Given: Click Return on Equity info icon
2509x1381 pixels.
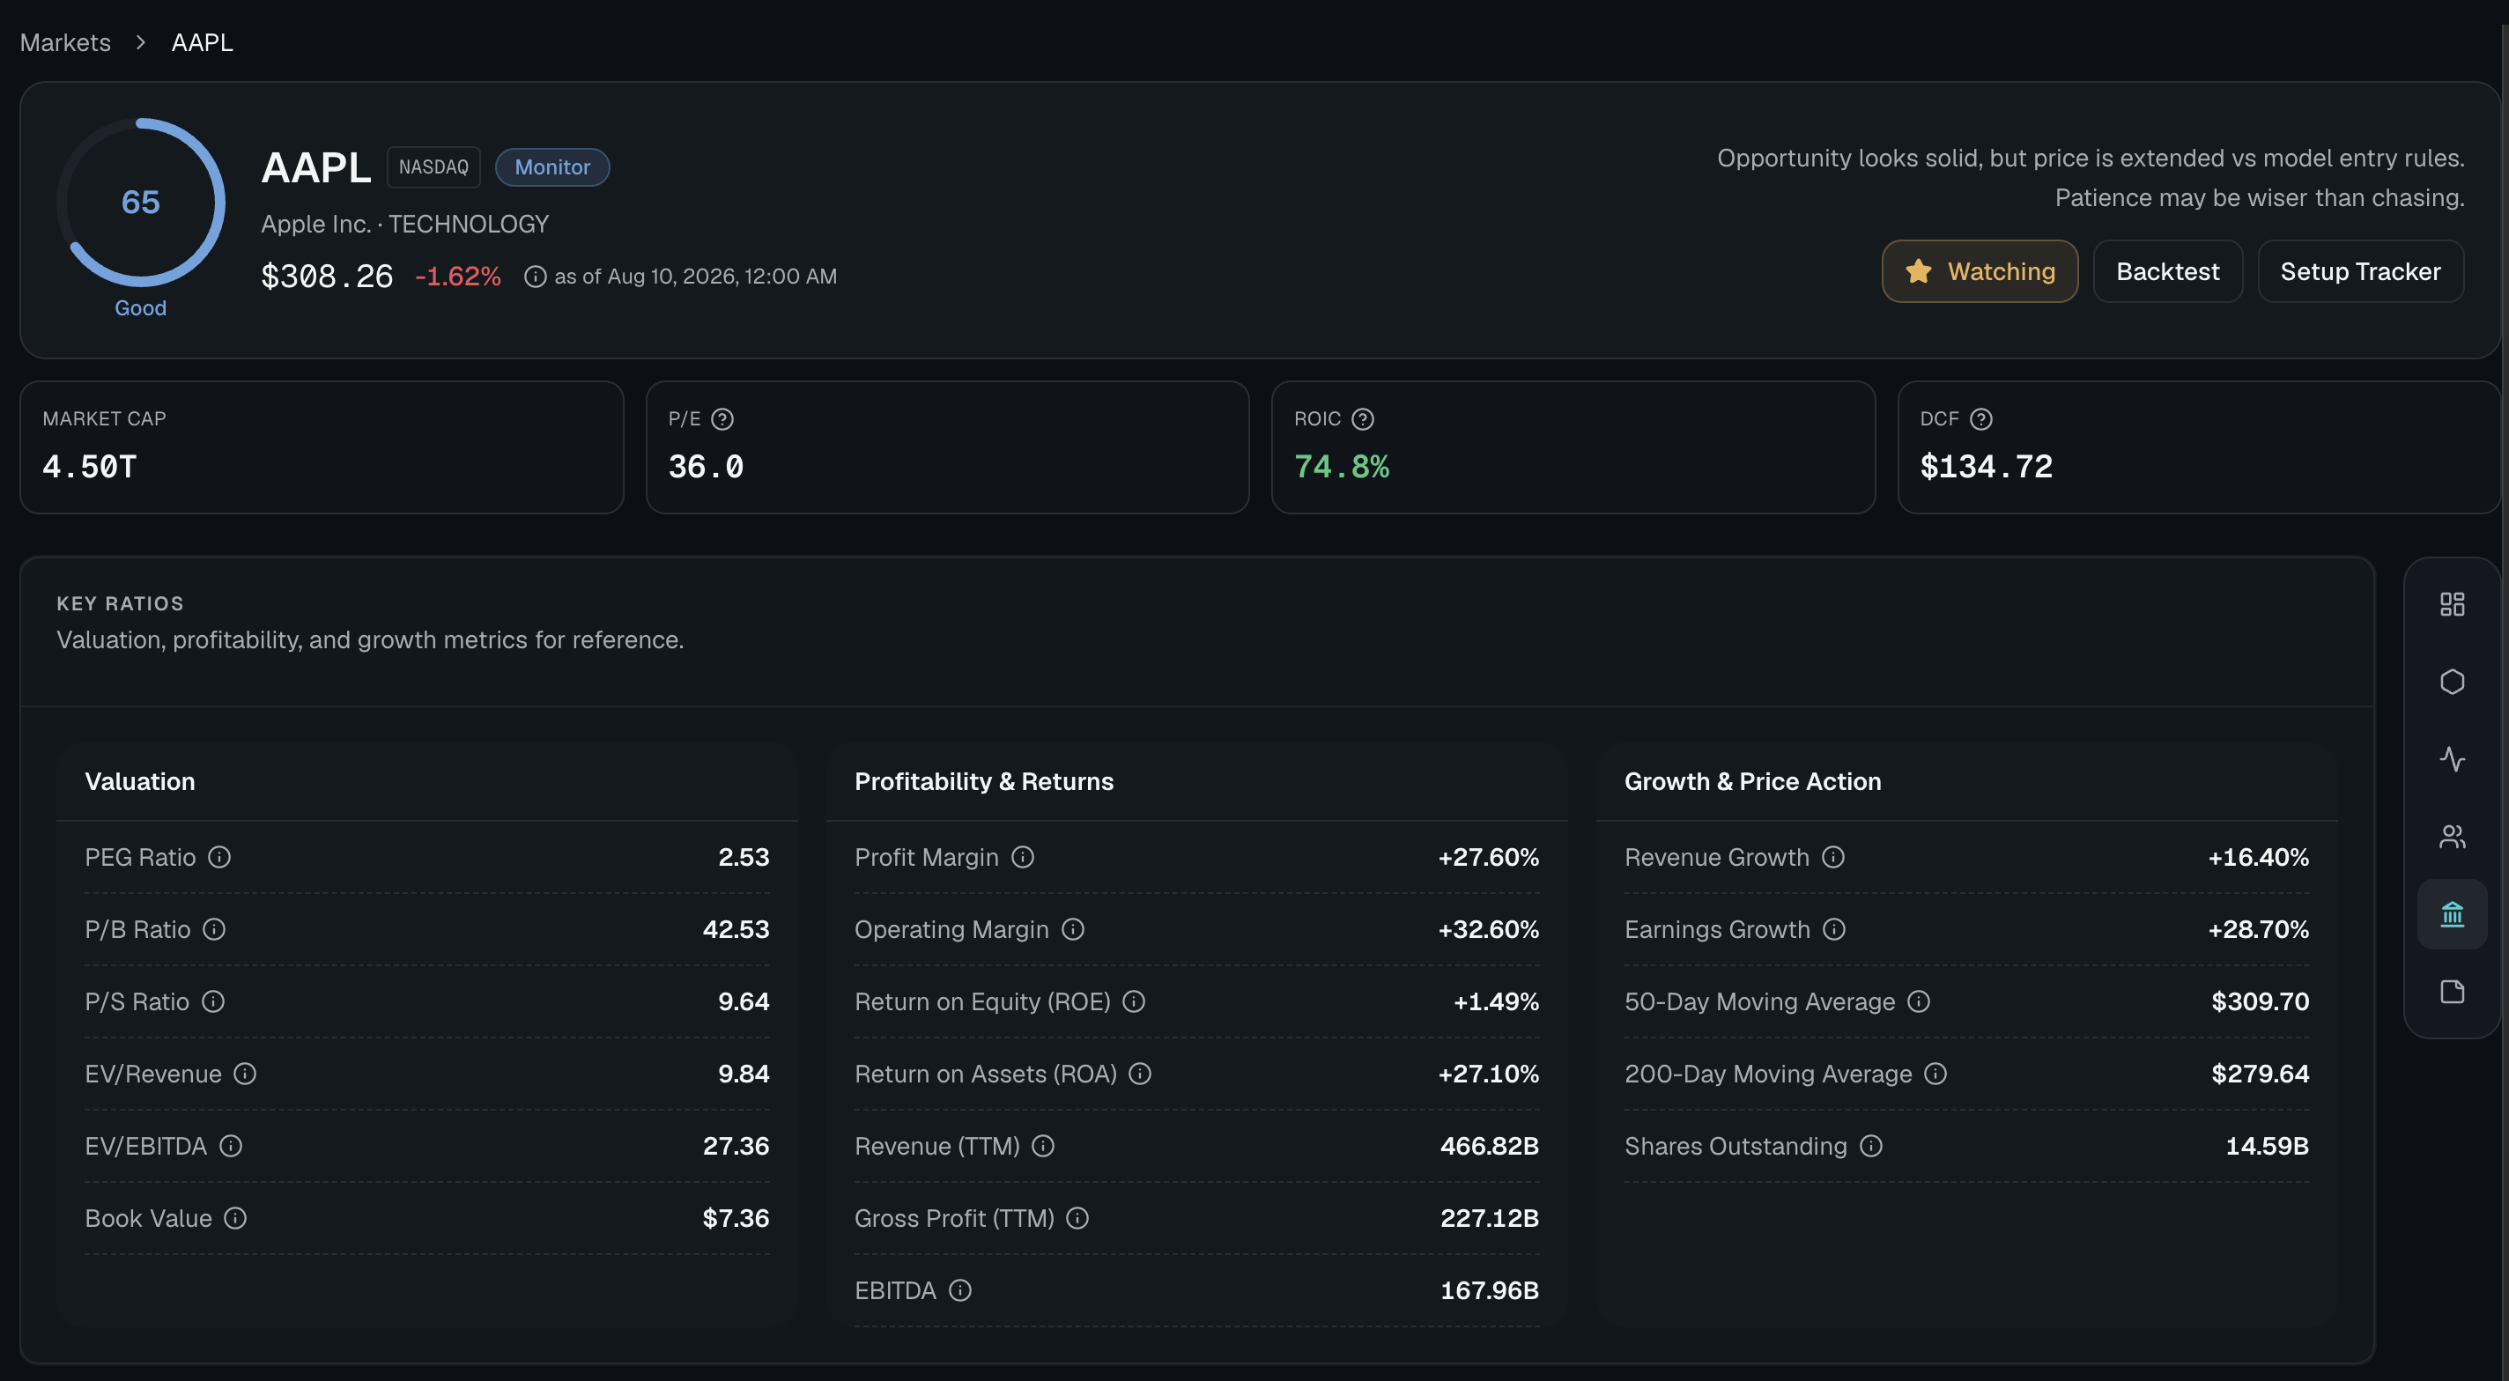Looking at the screenshot, I should 1134,1001.
